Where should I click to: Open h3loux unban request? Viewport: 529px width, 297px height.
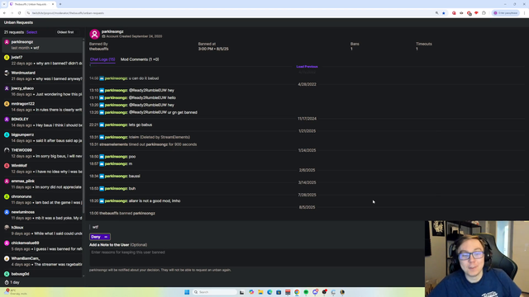(x=42, y=231)
